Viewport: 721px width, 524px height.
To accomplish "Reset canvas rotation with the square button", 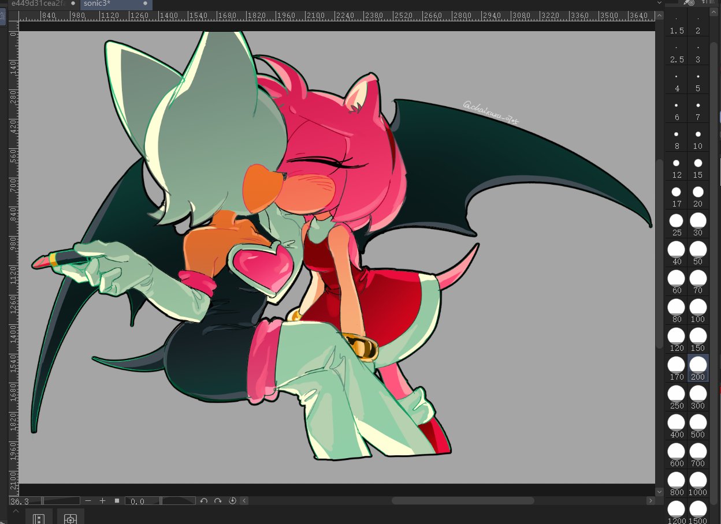I will (x=117, y=501).
